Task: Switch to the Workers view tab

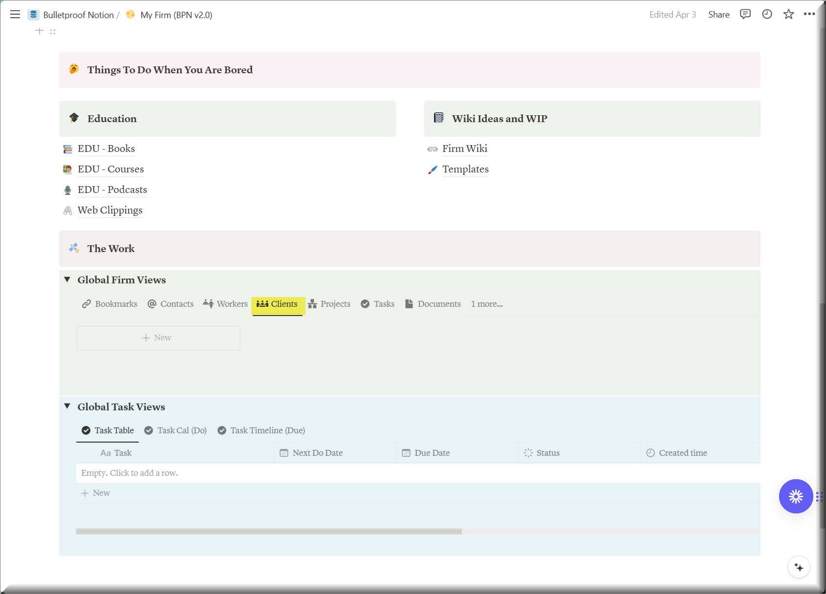Action: coord(225,304)
